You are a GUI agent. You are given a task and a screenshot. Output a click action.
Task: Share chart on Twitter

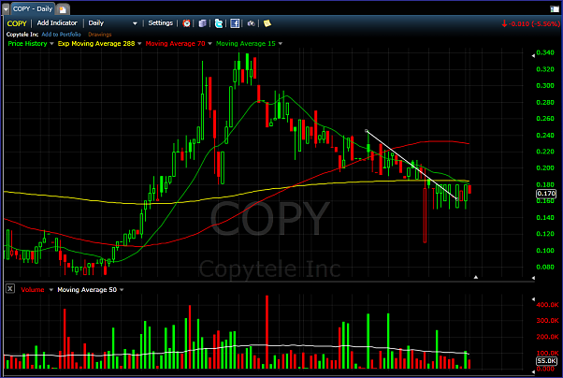point(218,23)
